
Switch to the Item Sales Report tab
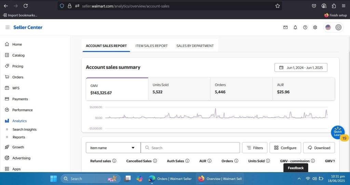click(x=151, y=46)
